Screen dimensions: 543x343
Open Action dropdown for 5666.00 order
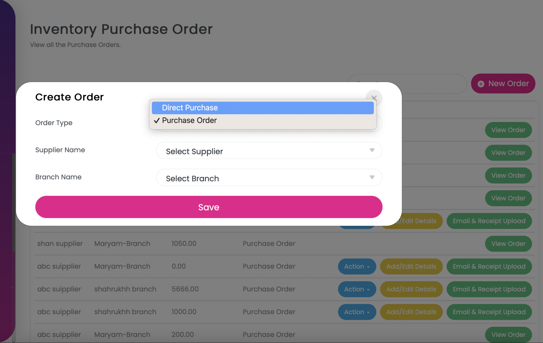pos(357,289)
